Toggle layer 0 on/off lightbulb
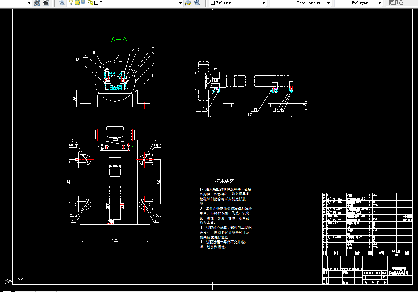This screenshot has height=292, width=418. tap(71, 3)
